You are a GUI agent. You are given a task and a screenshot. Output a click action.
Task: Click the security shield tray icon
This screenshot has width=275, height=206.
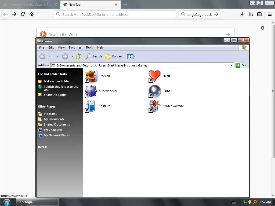(250, 202)
